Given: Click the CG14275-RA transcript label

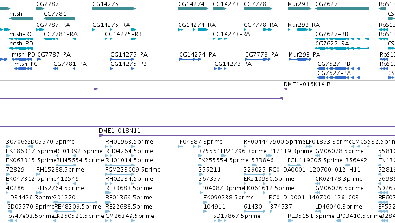Looking at the screenshot, I should click(x=111, y=25).
